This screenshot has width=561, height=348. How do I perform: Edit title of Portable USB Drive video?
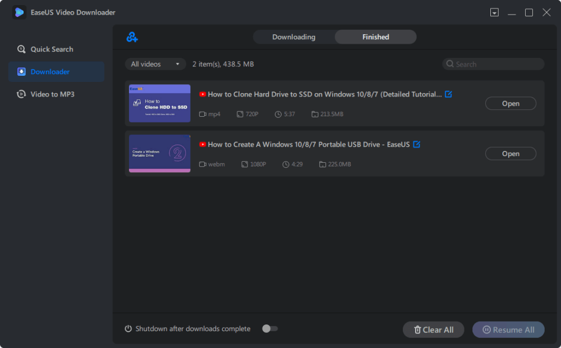[416, 144]
